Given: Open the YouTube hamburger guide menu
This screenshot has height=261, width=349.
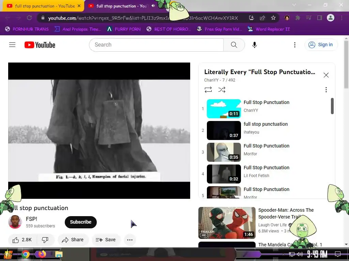Looking at the screenshot, I should point(12,45).
